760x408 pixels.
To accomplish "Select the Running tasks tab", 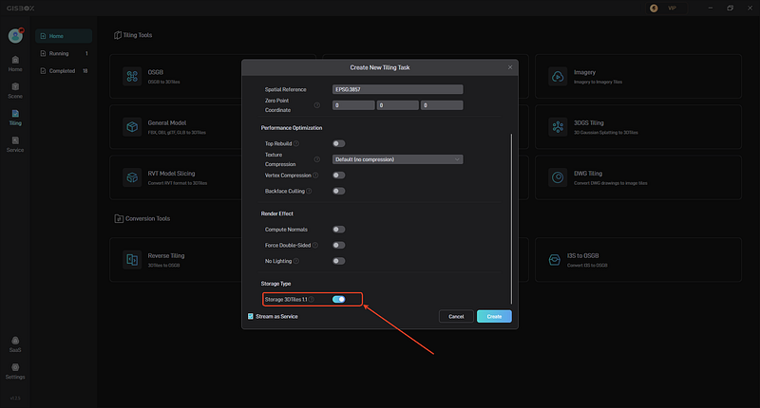I will [x=64, y=53].
